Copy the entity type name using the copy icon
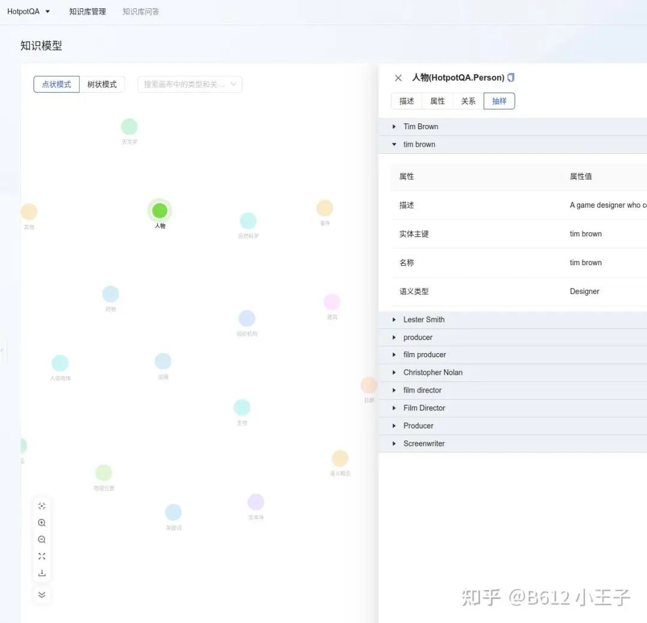 [510, 77]
